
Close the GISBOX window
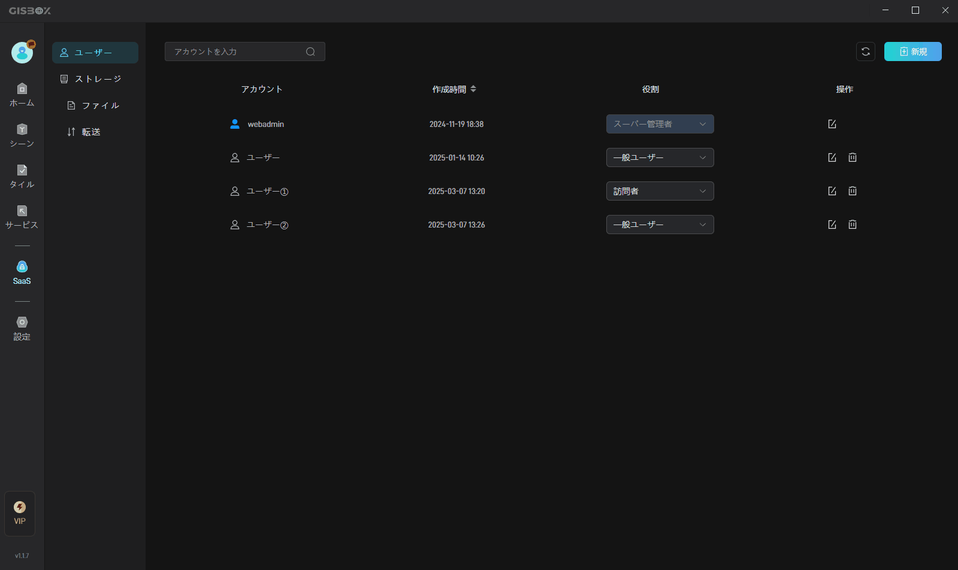[945, 10]
